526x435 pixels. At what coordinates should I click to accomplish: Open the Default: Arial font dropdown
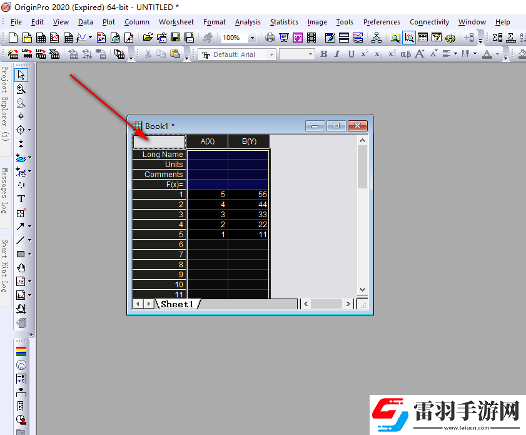coord(272,54)
